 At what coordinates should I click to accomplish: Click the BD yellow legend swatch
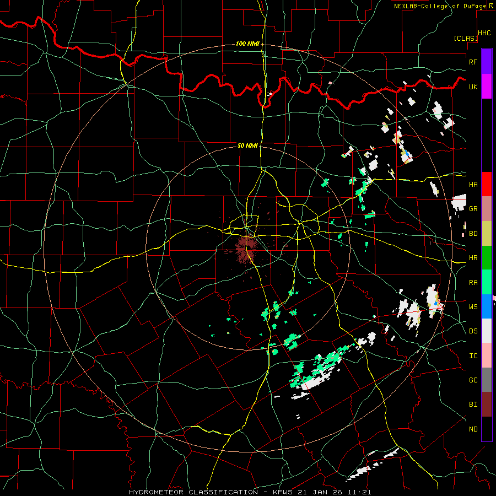click(x=487, y=234)
